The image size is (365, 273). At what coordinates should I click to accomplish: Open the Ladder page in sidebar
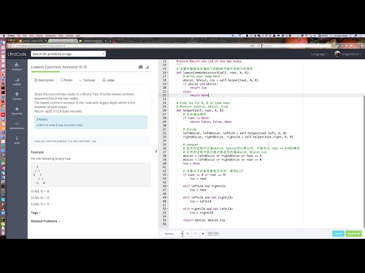click(17, 81)
